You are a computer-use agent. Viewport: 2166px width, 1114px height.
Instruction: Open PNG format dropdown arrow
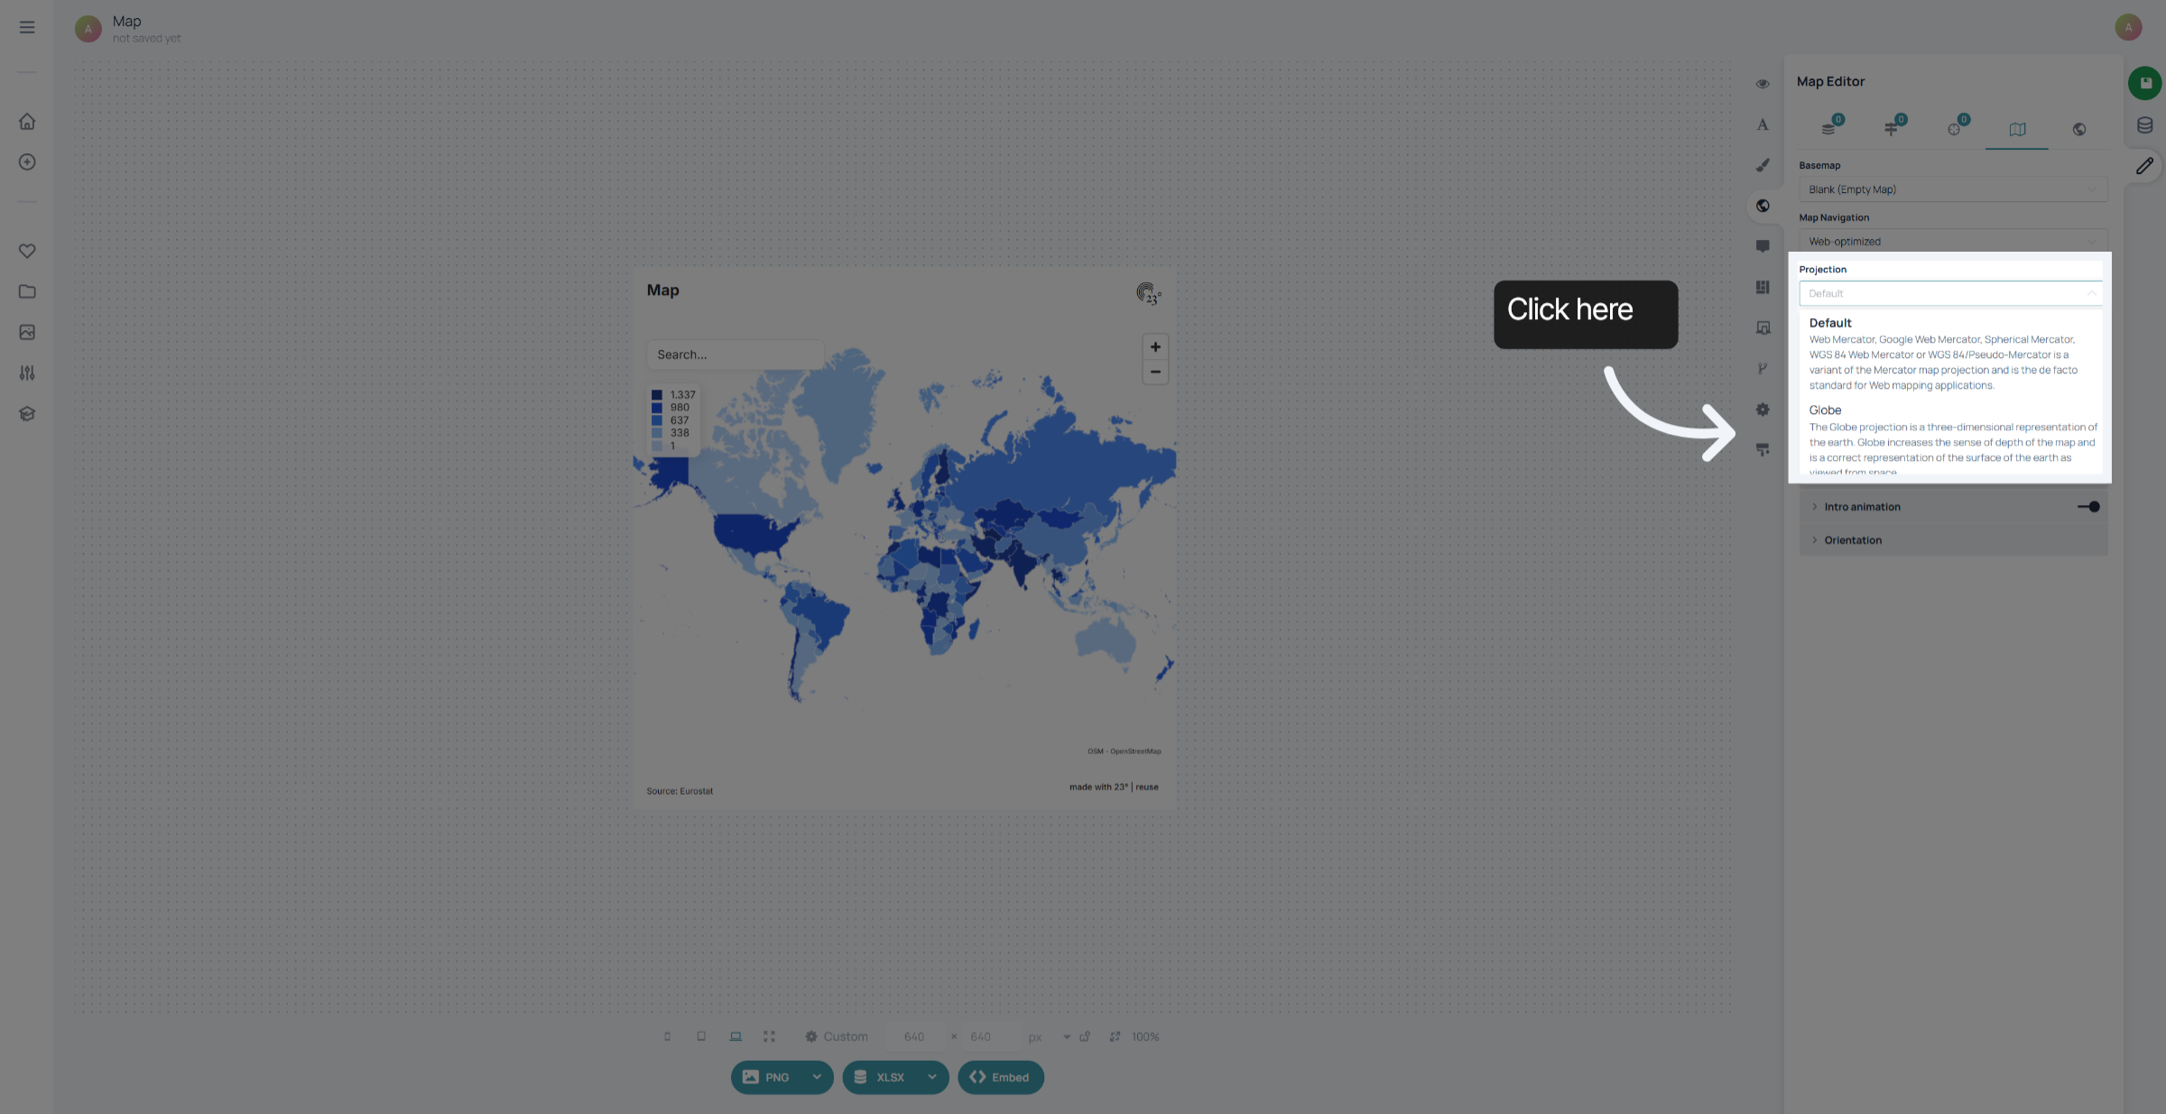tap(817, 1077)
